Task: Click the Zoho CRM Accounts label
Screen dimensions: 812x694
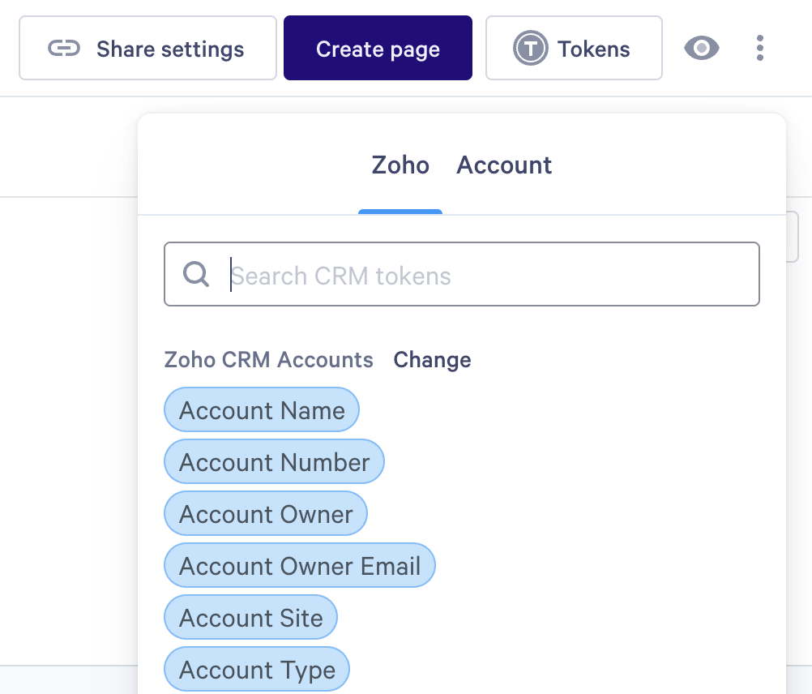Action: pos(269,360)
